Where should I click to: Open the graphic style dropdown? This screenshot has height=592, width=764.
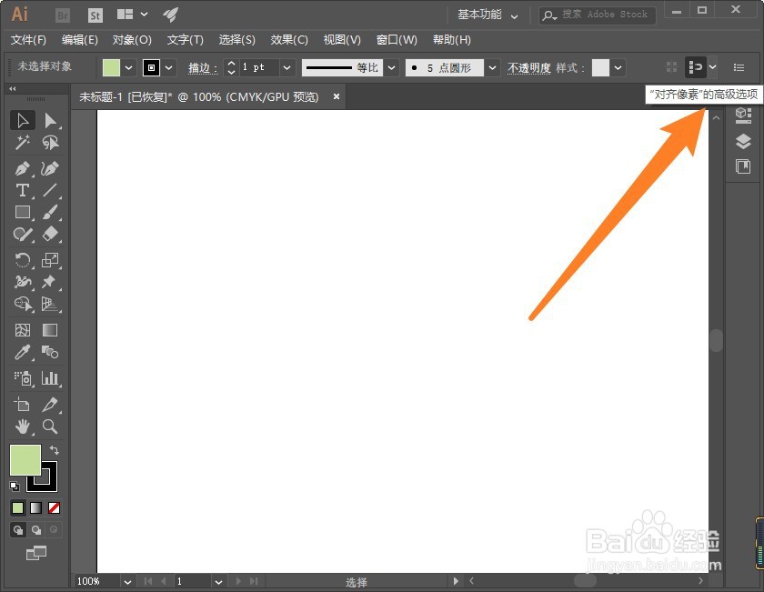(618, 67)
